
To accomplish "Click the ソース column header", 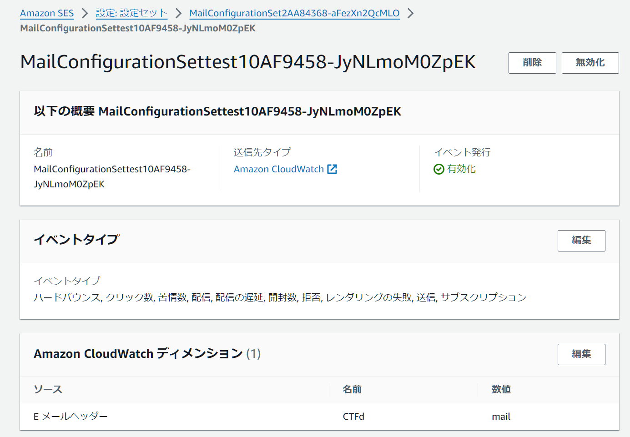I will click(48, 389).
